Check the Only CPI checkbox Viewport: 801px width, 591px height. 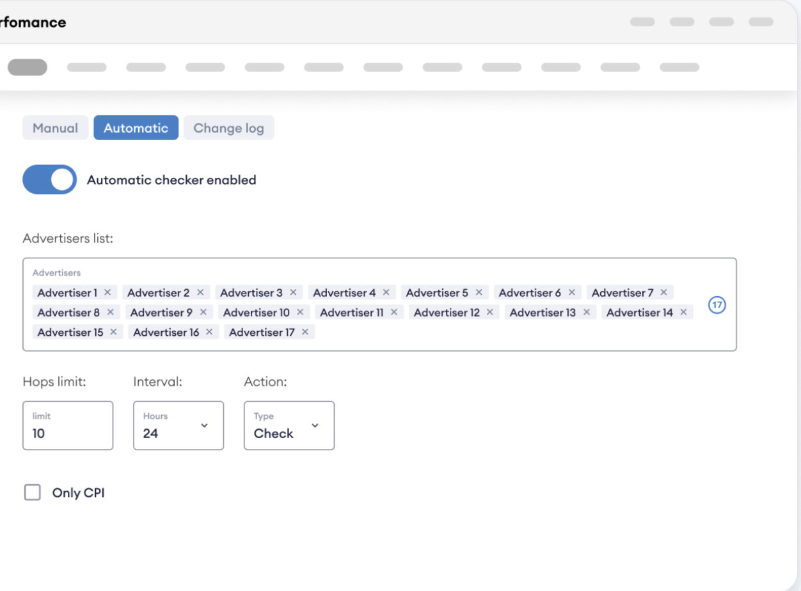coord(32,492)
